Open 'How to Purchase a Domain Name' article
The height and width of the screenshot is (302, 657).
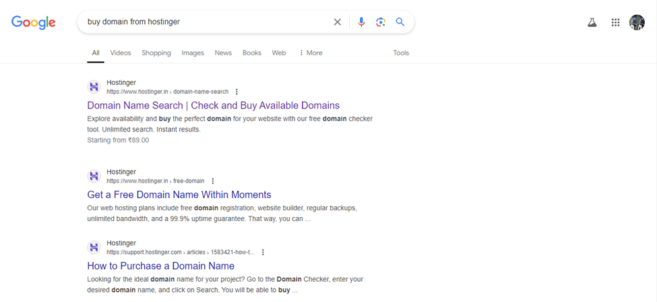point(161,266)
